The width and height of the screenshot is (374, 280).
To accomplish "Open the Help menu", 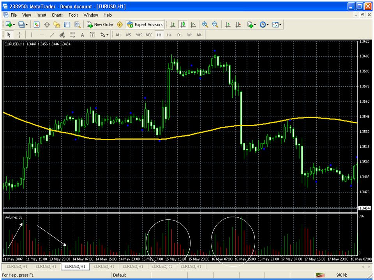I will point(108,15).
